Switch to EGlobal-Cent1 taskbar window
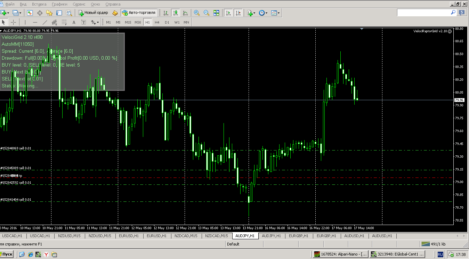 tap(397, 254)
